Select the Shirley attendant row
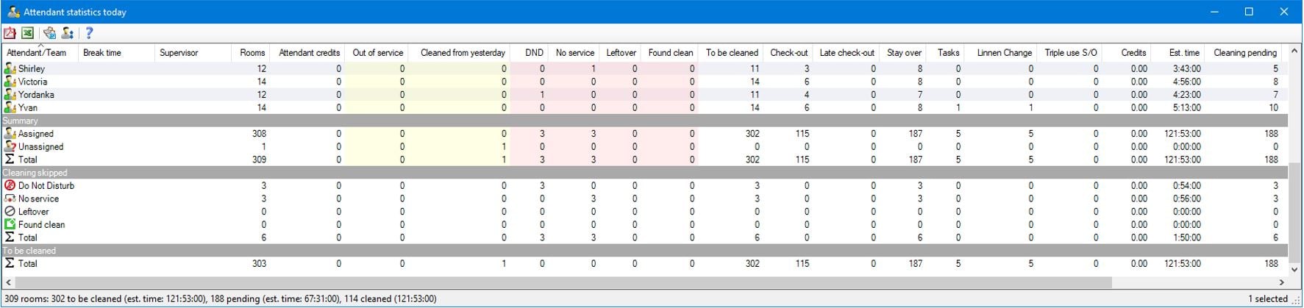The image size is (1304, 308). tap(32, 69)
